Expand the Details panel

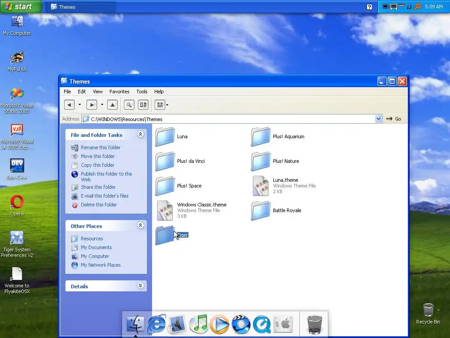pos(140,285)
